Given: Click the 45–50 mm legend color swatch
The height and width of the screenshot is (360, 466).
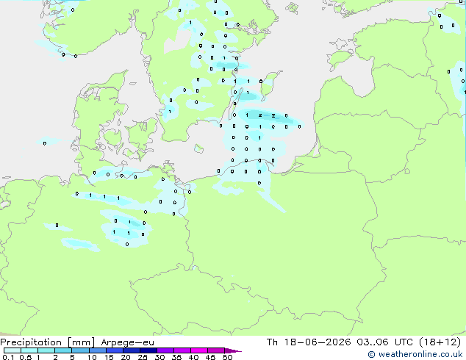Looking at the screenshot, I should [x=216, y=350].
